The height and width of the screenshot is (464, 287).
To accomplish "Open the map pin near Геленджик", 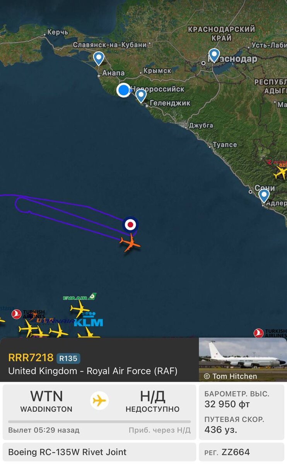I will click(x=141, y=96).
